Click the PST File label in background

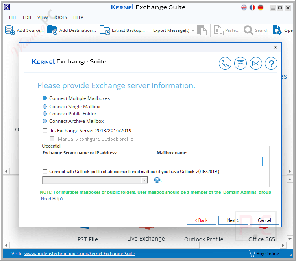point(88,239)
